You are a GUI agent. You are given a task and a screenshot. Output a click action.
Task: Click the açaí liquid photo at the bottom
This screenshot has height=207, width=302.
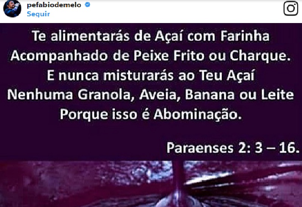click(x=151, y=184)
